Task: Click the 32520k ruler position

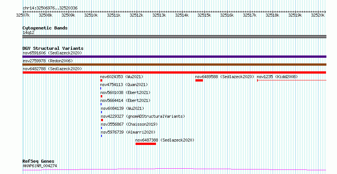Action: click(318, 15)
